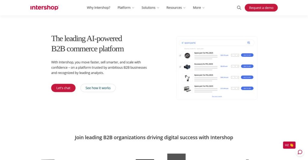The image size is (308, 160).
Task: Start a conversation with Let's chat
Action: [63, 88]
